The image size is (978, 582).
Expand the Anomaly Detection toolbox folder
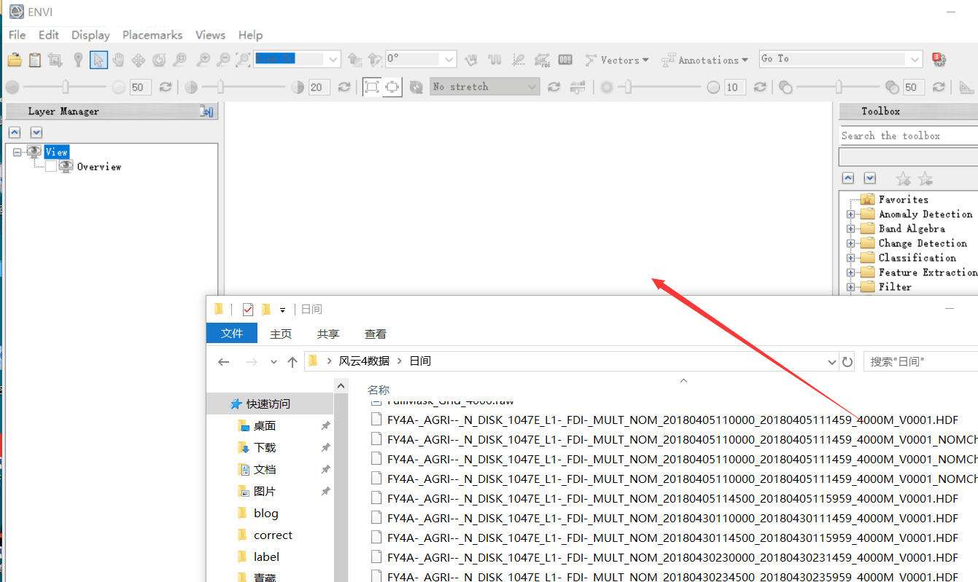[x=850, y=214]
